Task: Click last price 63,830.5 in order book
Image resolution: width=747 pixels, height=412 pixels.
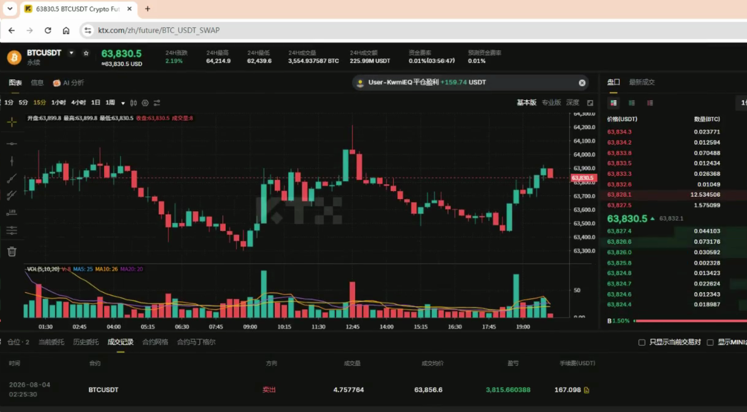Action: [627, 219]
